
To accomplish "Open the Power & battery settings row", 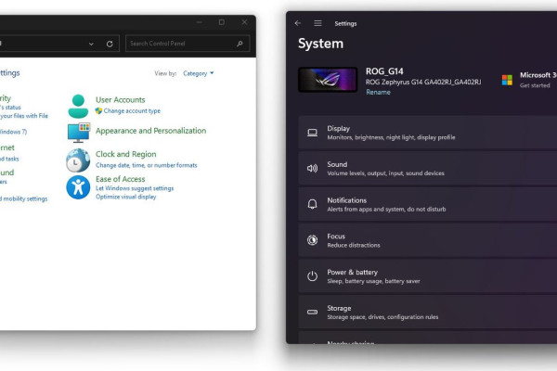I will (428, 275).
